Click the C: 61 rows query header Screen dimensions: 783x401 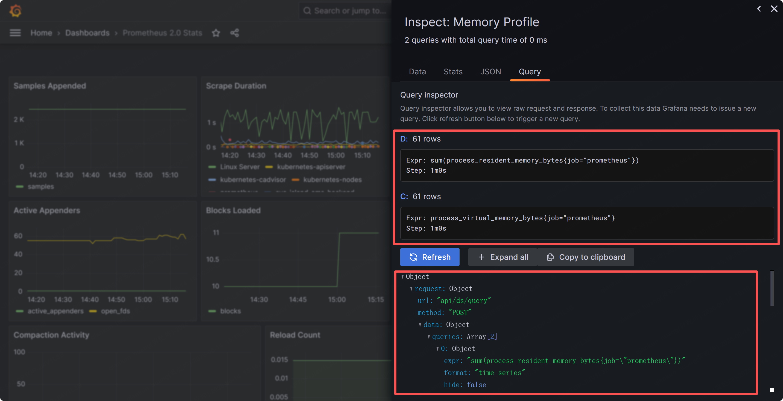pos(420,197)
